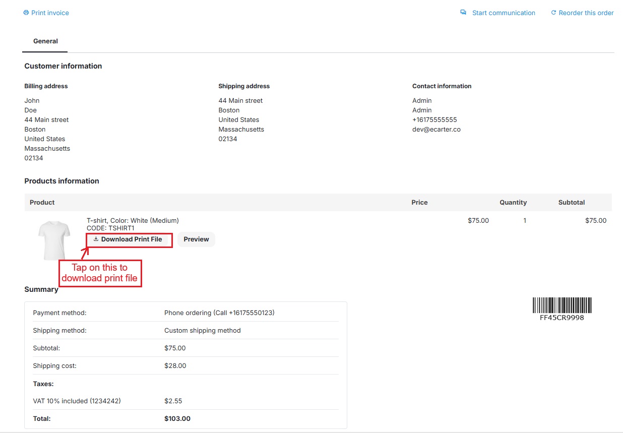This screenshot has width=623, height=433.
Task: Click the Quantity column header
Action: 513,203
